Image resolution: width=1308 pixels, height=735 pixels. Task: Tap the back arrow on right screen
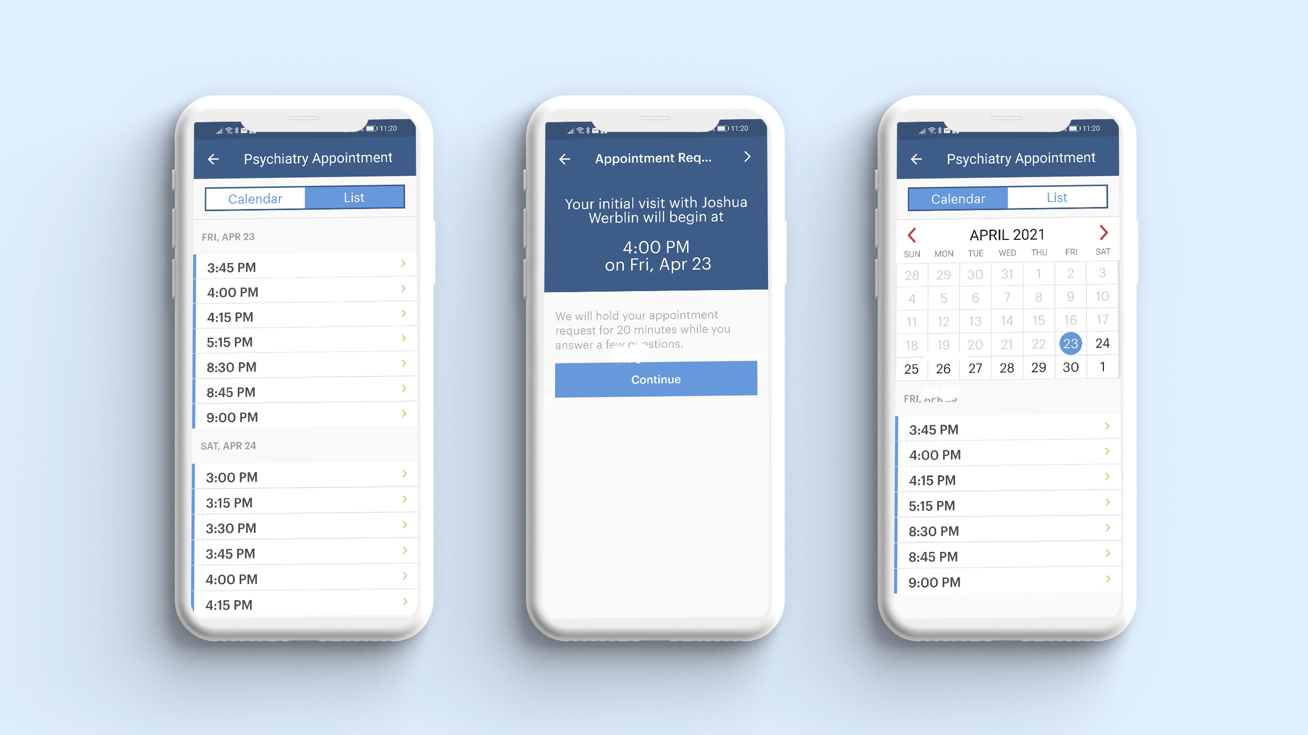pyautogui.click(x=917, y=157)
